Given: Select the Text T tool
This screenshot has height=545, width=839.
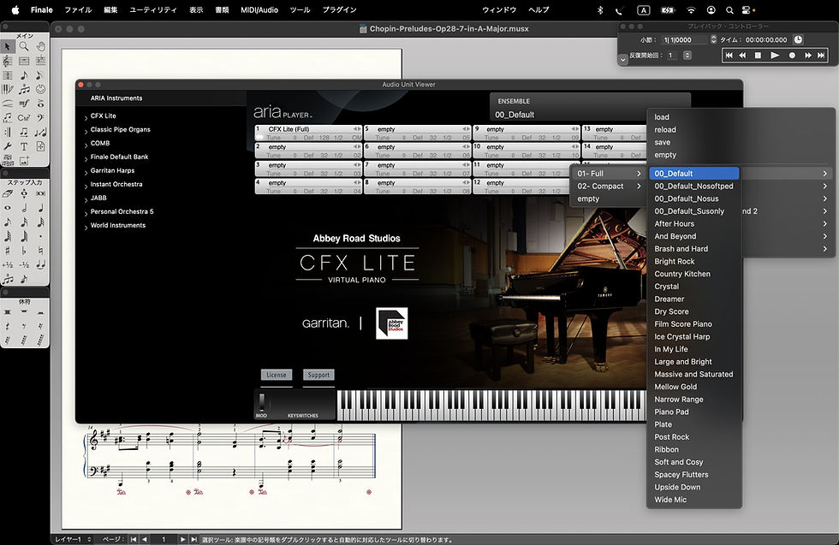Looking at the screenshot, I should pos(24,146).
